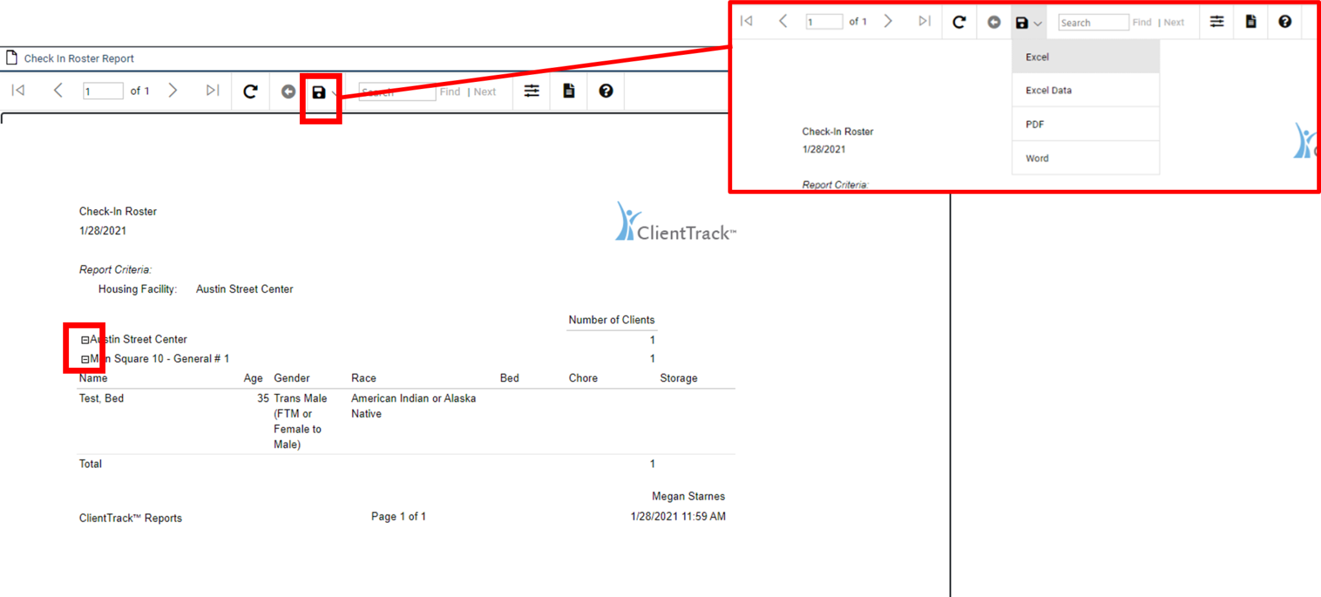Select PDF export format
The image size is (1321, 597).
1035,125
